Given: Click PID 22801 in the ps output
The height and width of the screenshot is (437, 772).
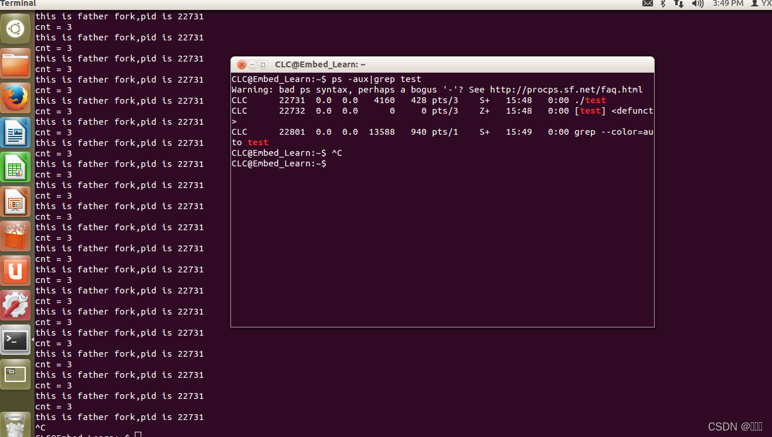Looking at the screenshot, I should click(292, 132).
